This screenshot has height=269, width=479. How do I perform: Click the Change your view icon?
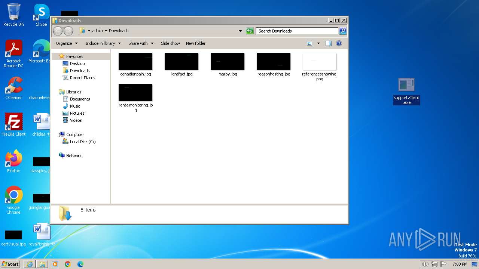(309, 43)
